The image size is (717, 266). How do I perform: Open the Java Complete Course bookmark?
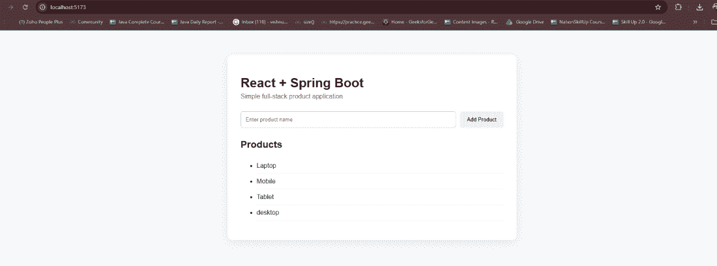[137, 21]
